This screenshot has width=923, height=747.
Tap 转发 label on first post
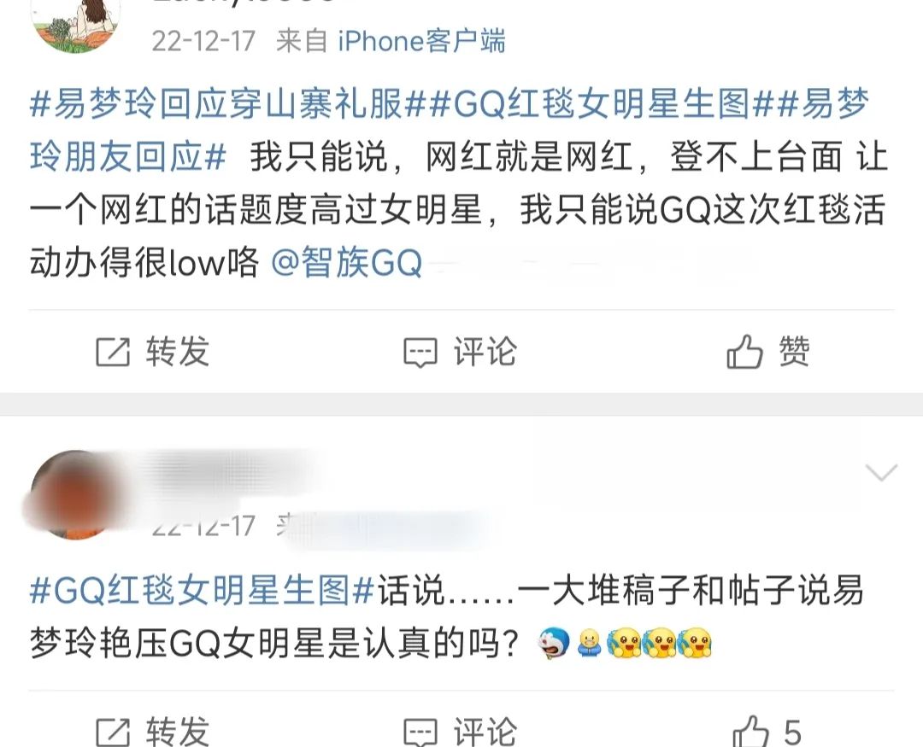tap(178, 352)
